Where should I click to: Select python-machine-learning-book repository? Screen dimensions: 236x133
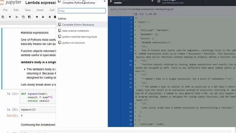click(82, 37)
